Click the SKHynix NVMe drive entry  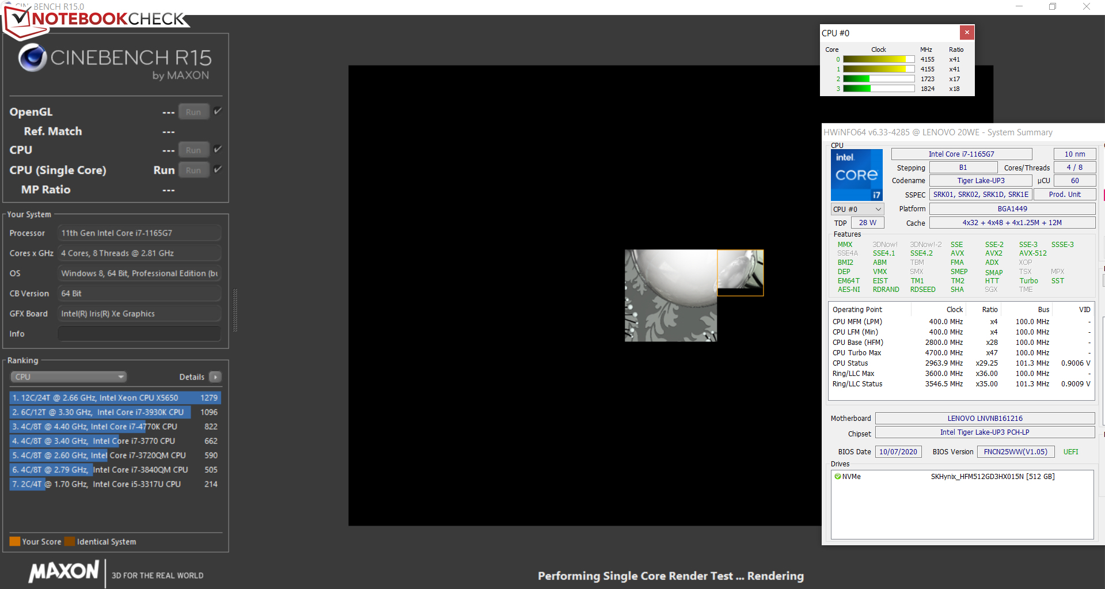point(962,477)
